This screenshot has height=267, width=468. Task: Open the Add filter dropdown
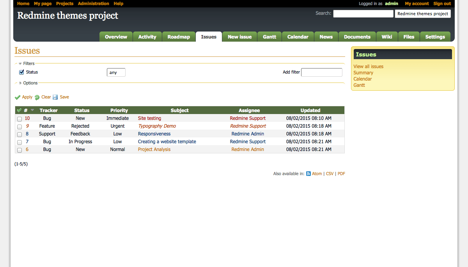pos(322,72)
